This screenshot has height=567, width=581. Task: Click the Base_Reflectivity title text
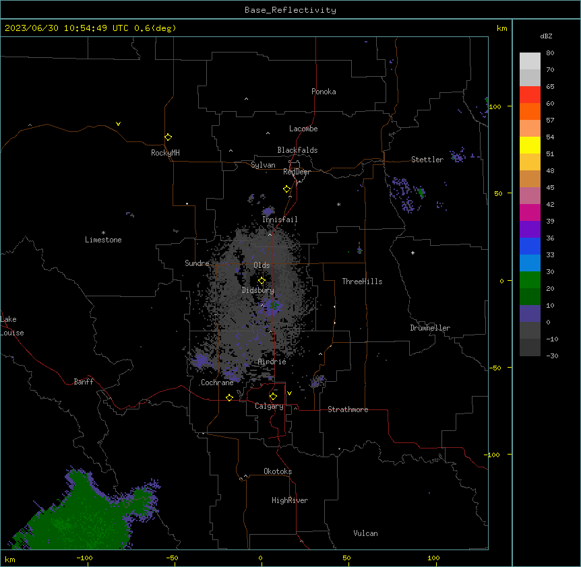pyautogui.click(x=290, y=10)
